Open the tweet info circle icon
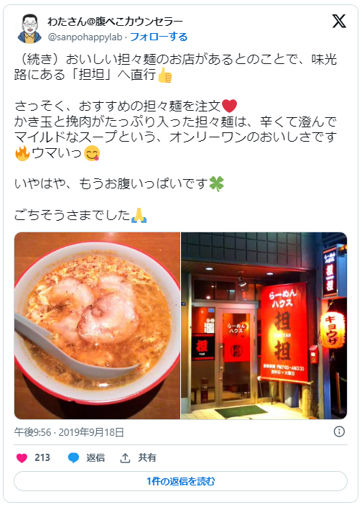Image resolution: width=362 pixels, height=507 pixels. coord(339,431)
